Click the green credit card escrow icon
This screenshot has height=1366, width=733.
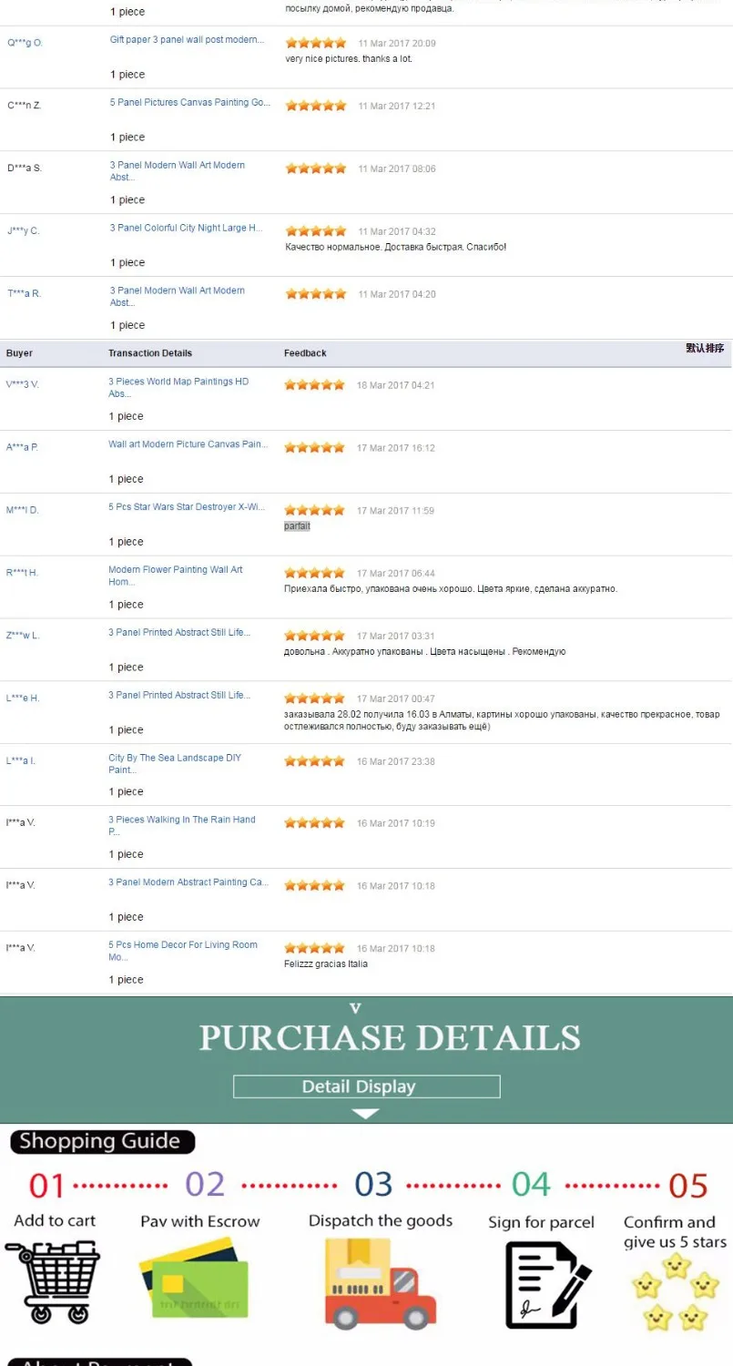[x=194, y=1278]
